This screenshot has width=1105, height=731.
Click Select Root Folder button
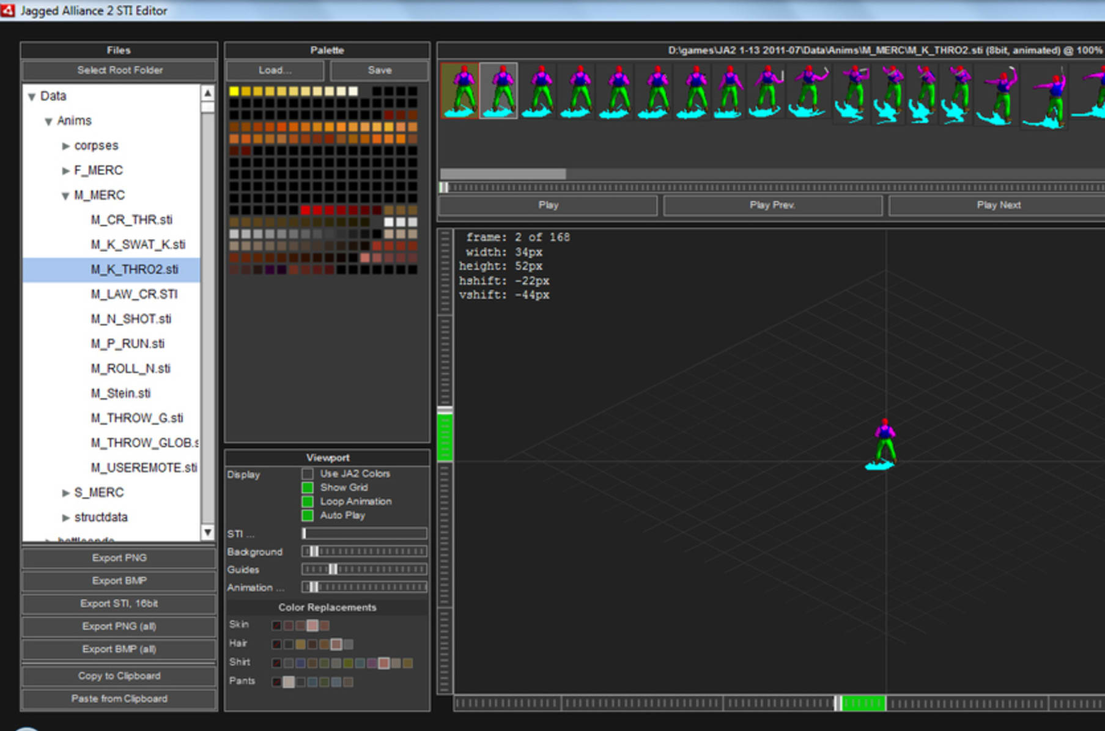click(x=119, y=70)
